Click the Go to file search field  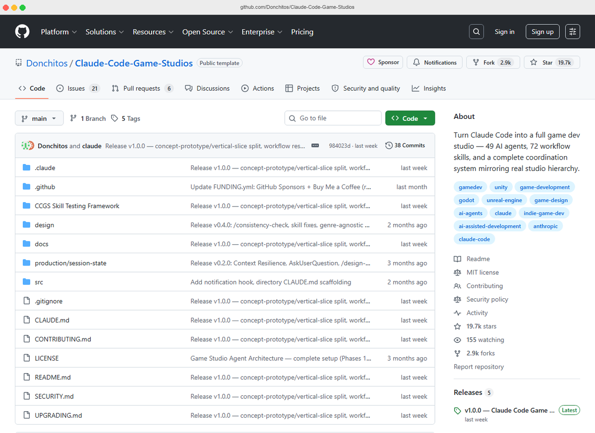pos(333,118)
